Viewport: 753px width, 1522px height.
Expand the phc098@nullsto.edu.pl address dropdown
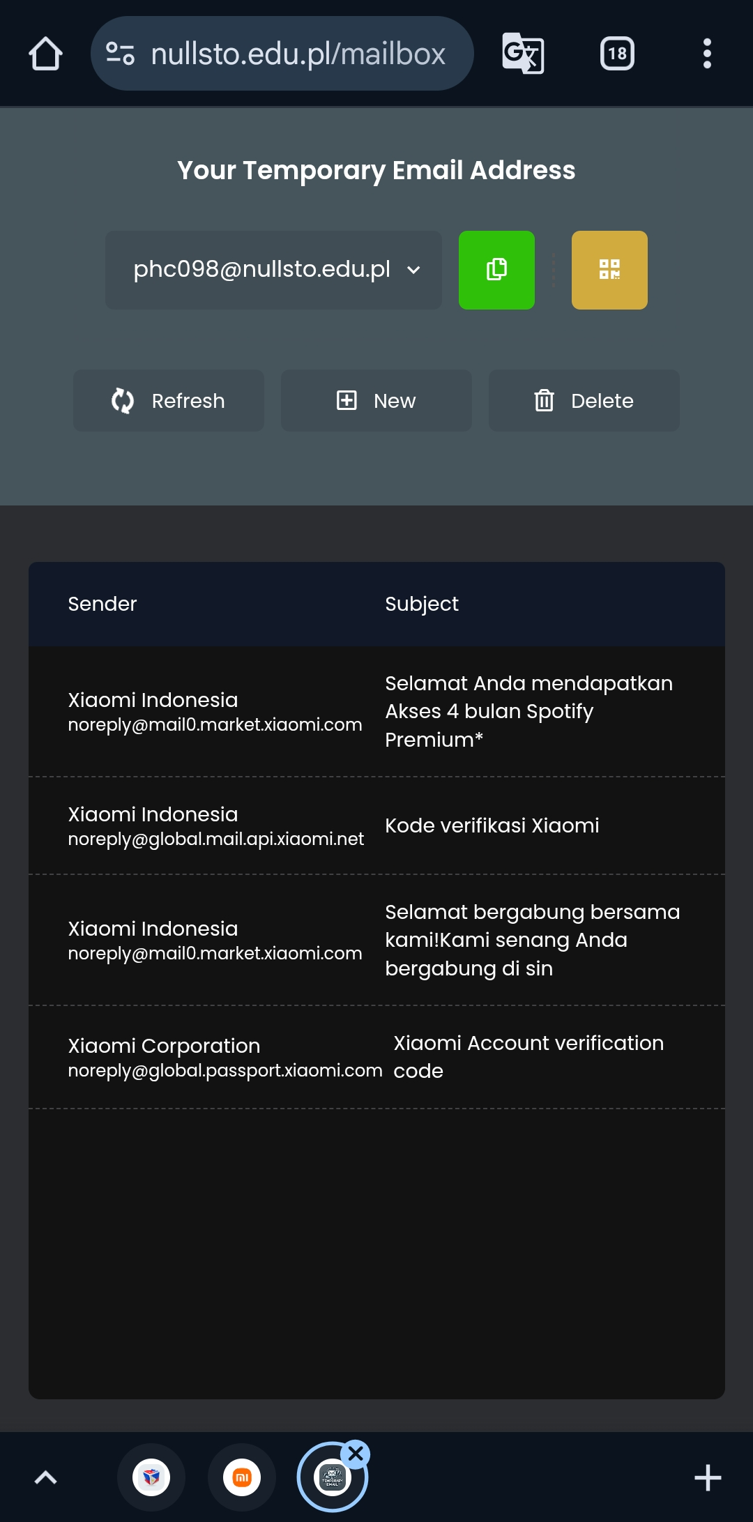coord(273,270)
